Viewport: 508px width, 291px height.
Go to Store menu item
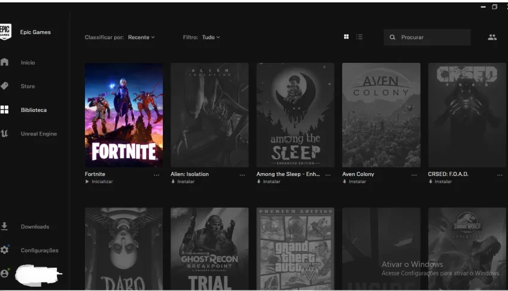[28, 86]
